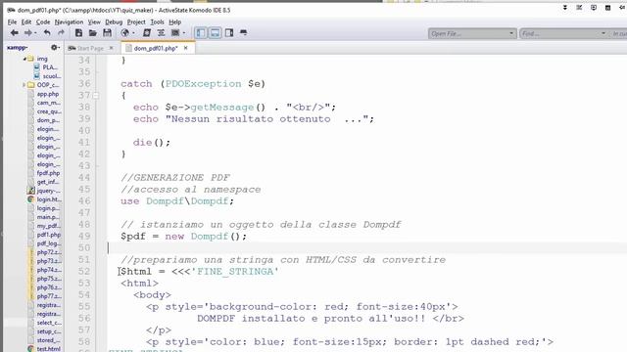Image resolution: width=627 pixels, height=352 pixels.
Task: Click the Undo toolbar icon
Action: click(x=47, y=33)
